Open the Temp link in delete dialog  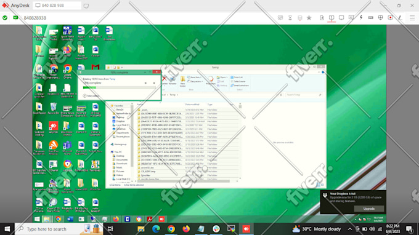point(112,79)
